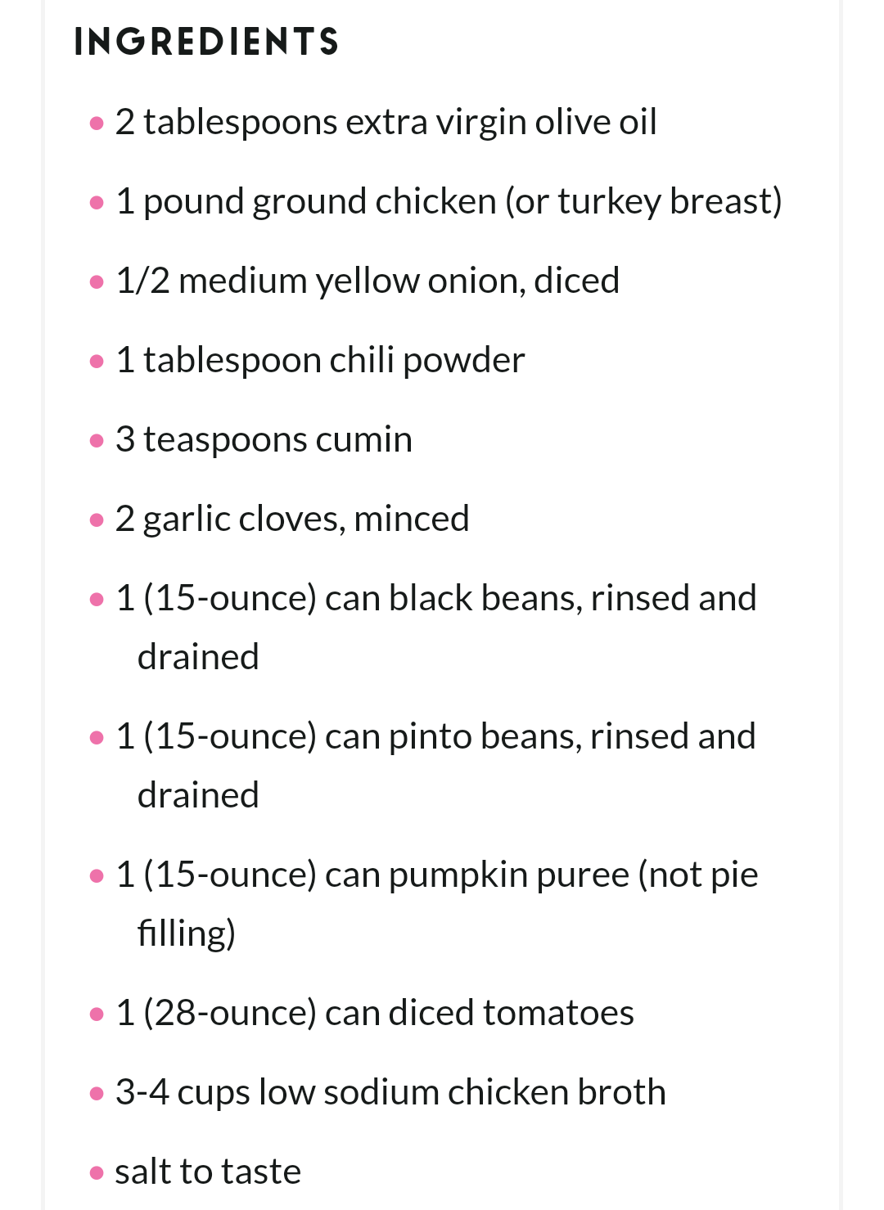The width and height of the screenshot is (884, 1210).
Task: Click the pink bullet beside salt to taste
Action: (x=97, y=1173)
